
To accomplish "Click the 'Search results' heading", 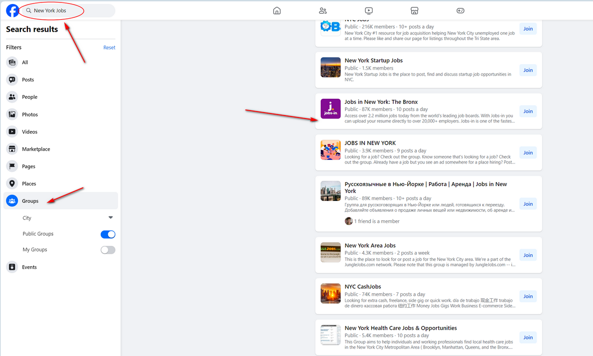I will point(32,29).
